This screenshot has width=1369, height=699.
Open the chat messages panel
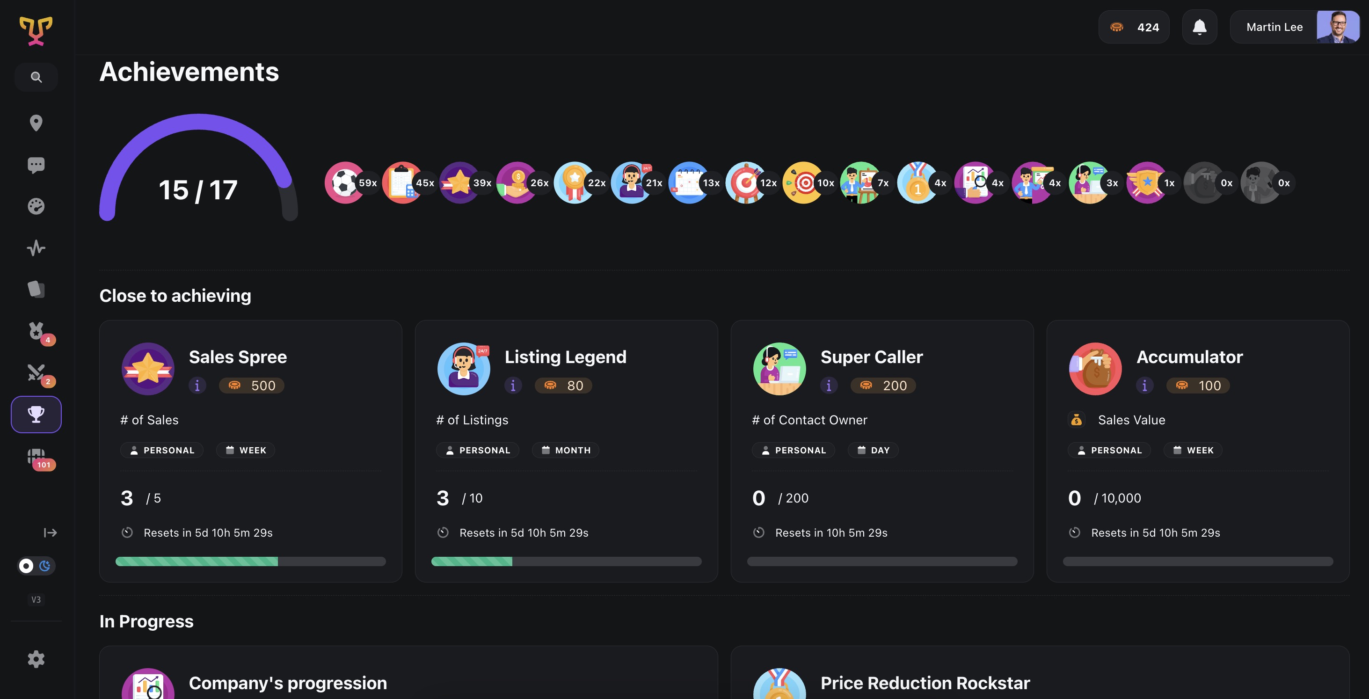(36, 165)
